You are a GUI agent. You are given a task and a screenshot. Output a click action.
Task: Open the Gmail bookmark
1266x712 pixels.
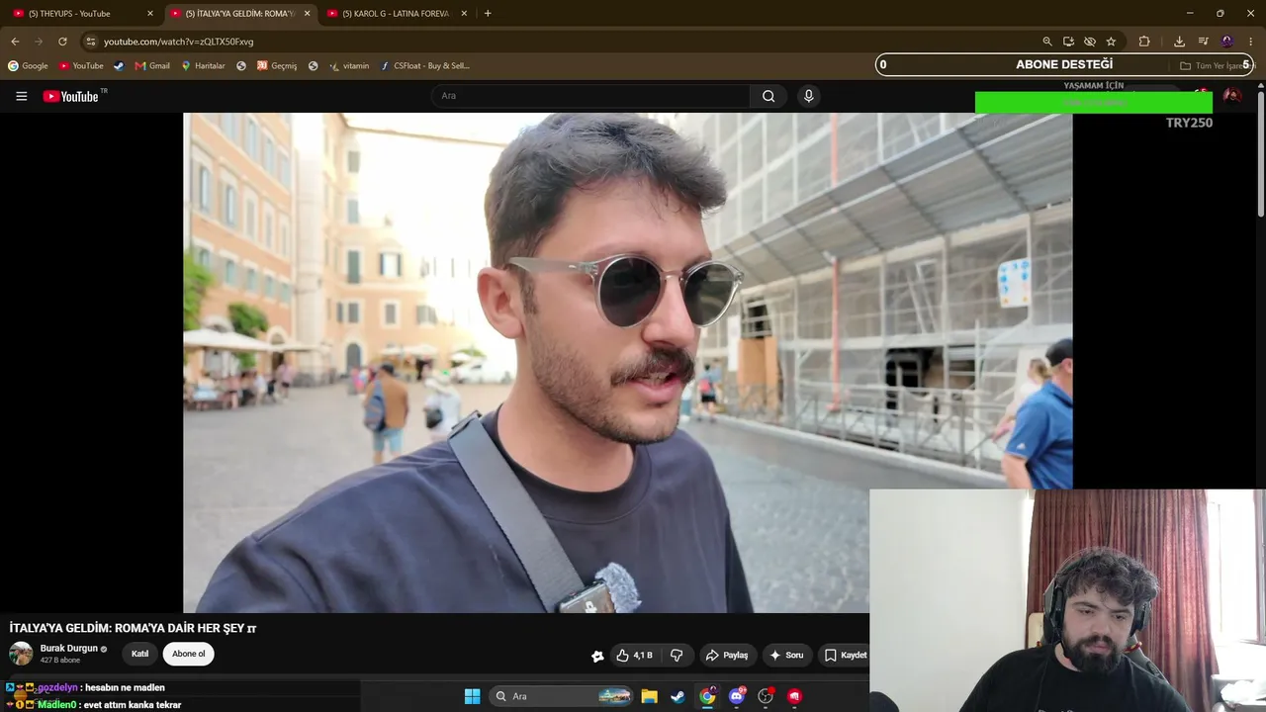(152, 66)
